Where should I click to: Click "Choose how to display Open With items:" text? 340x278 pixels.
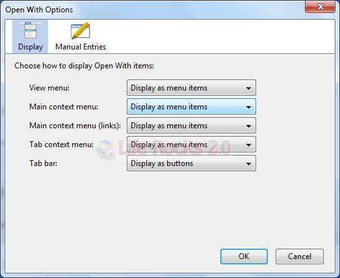coord(84,66)
